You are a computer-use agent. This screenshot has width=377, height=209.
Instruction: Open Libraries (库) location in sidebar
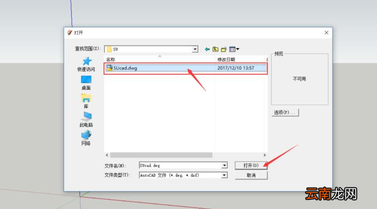pos(86,101)
